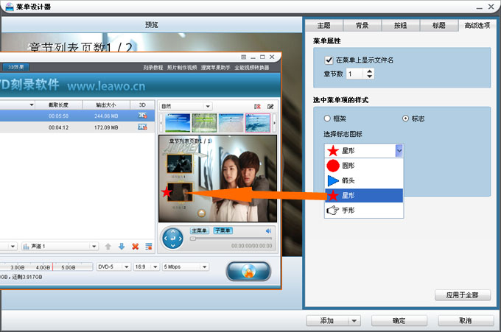Click the playback progress slider handle
Image resolution: width=501 pixels, height=332 pixels.
(193, 239)
